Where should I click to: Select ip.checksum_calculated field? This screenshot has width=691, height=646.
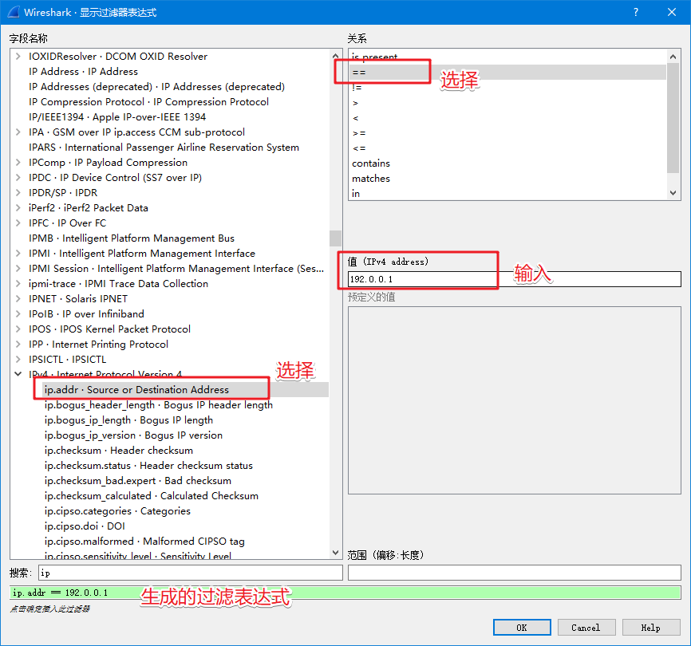coord(151,496)
